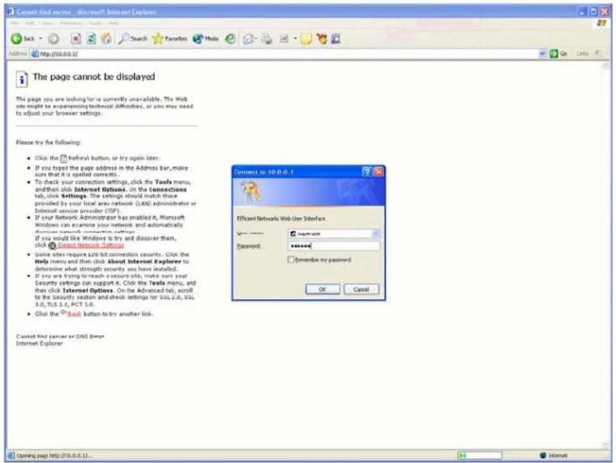This screenshot has width=616, height=463.
Task: Open the Favorites star toolbar button
Action: pos(169,38)
